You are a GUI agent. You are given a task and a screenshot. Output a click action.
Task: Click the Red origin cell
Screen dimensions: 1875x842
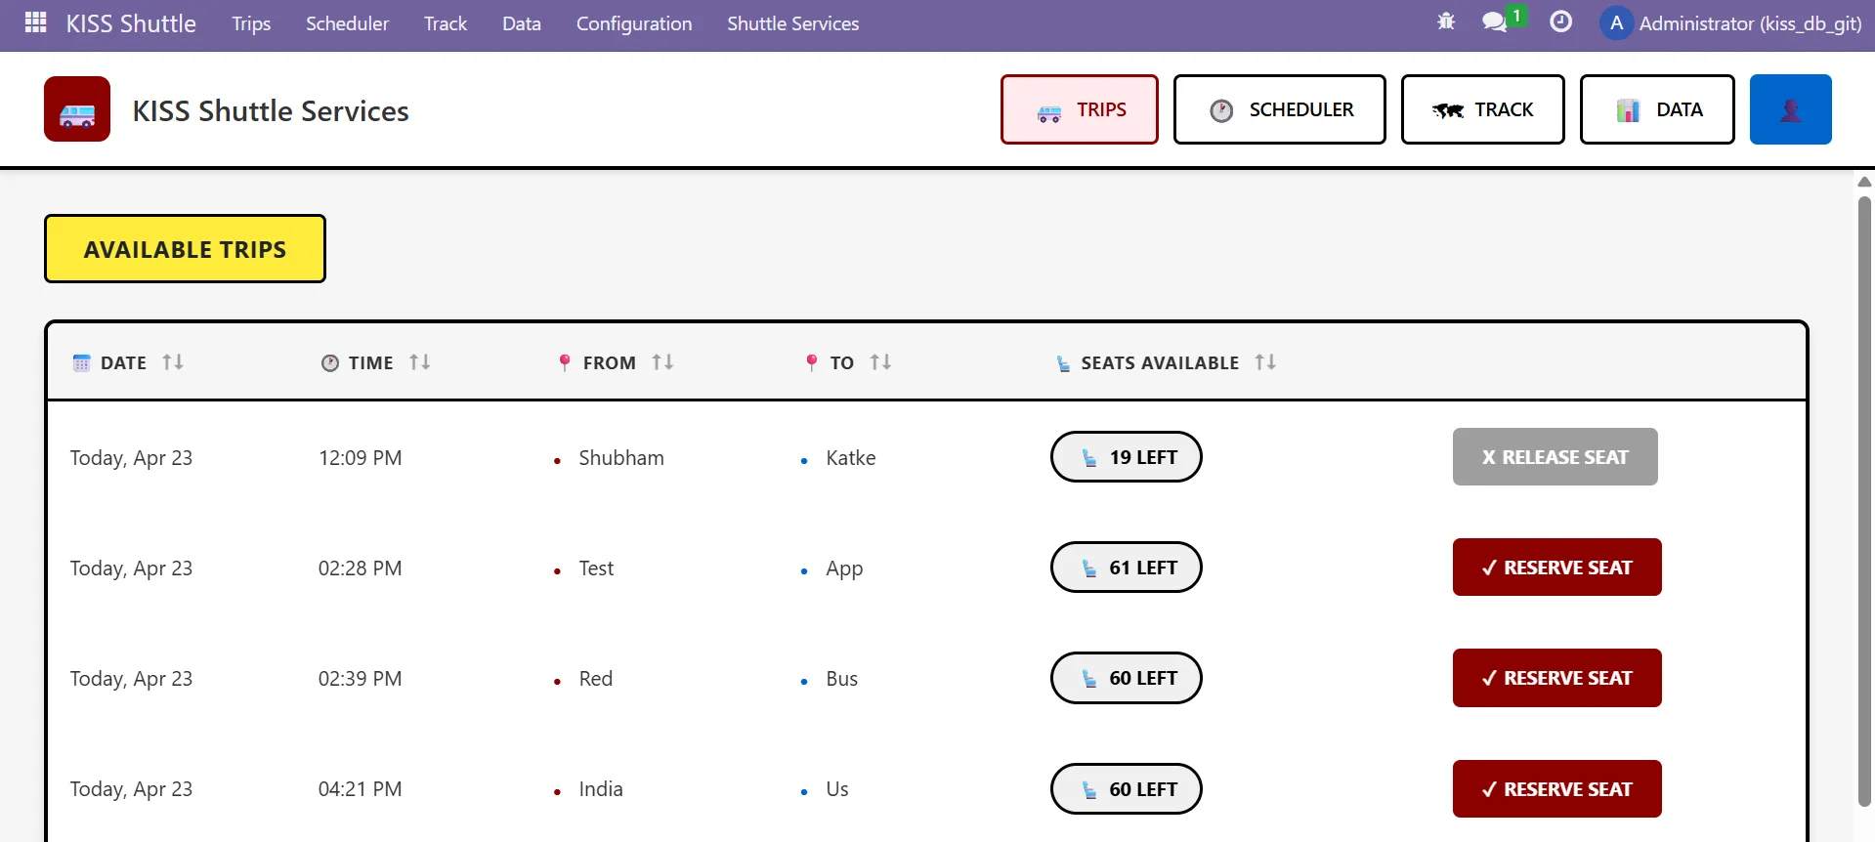tap(596, 678)
